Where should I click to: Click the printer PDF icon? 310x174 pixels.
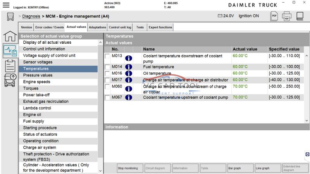click(287, 16)
